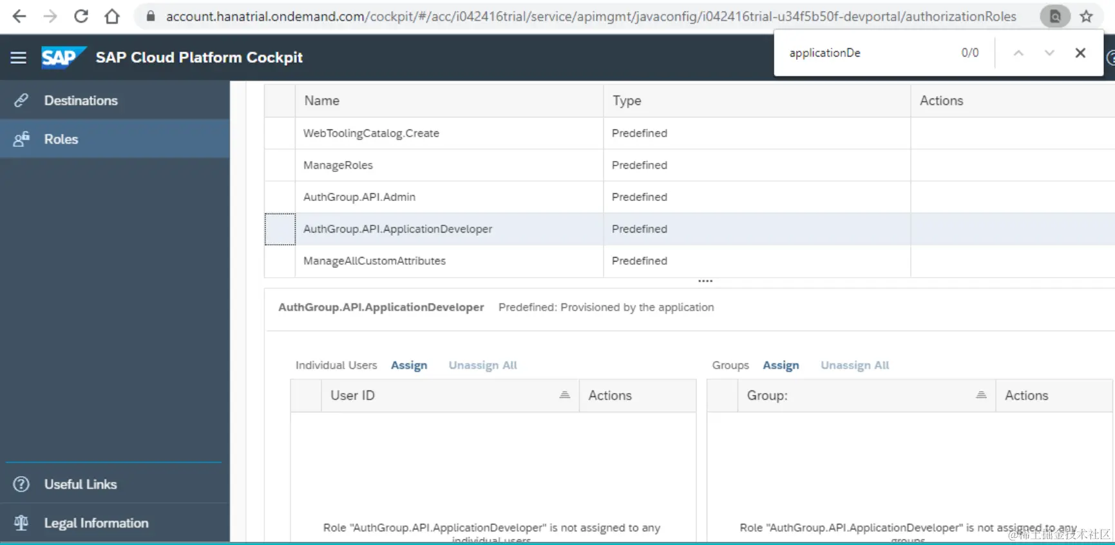Open Destinations in the sidebar
1115x545 pixels.
tap(81, 100)
